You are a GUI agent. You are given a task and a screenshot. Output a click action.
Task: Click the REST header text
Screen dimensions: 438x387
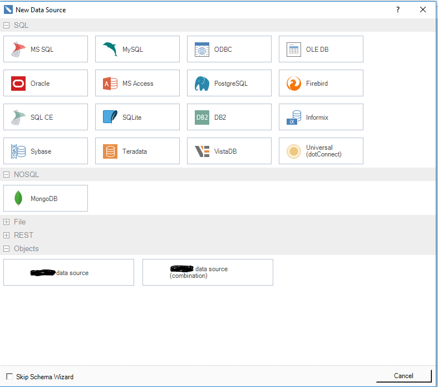(23, 236)
